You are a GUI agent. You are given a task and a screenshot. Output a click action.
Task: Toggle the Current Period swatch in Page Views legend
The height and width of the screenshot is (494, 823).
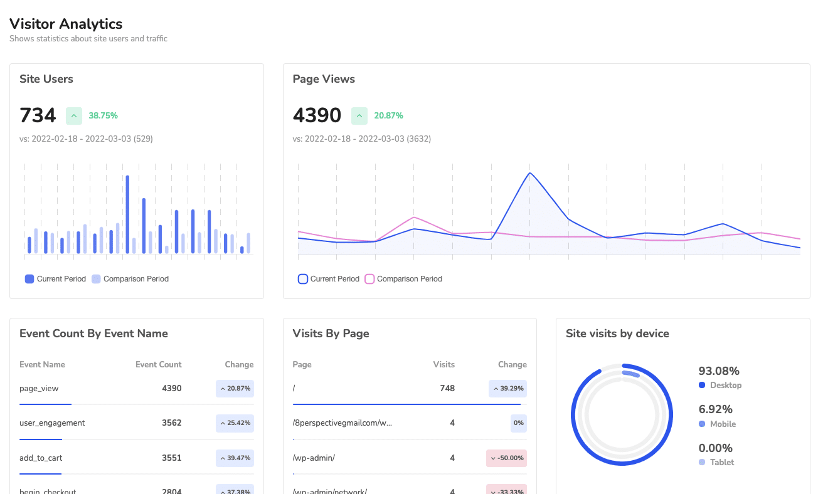click(303, 279)
